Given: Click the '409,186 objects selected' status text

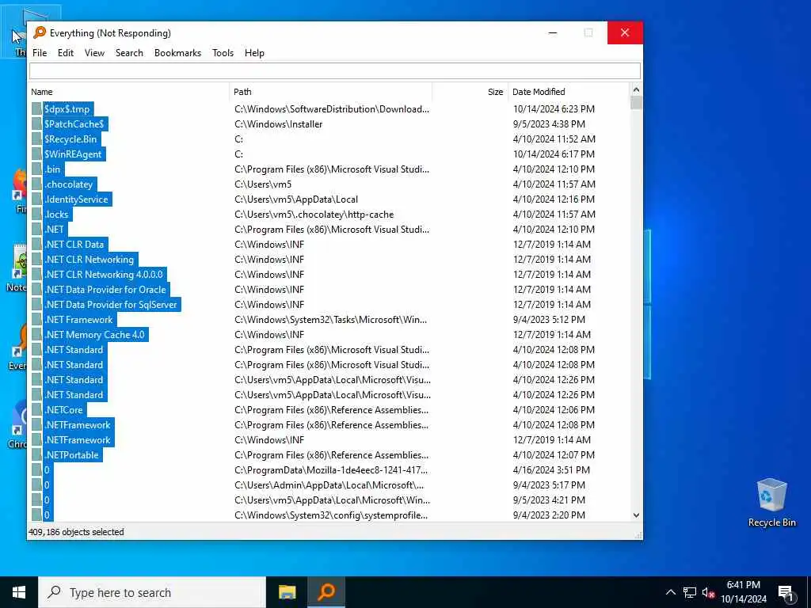Looking at the screenshot, I should click(76, 531).
